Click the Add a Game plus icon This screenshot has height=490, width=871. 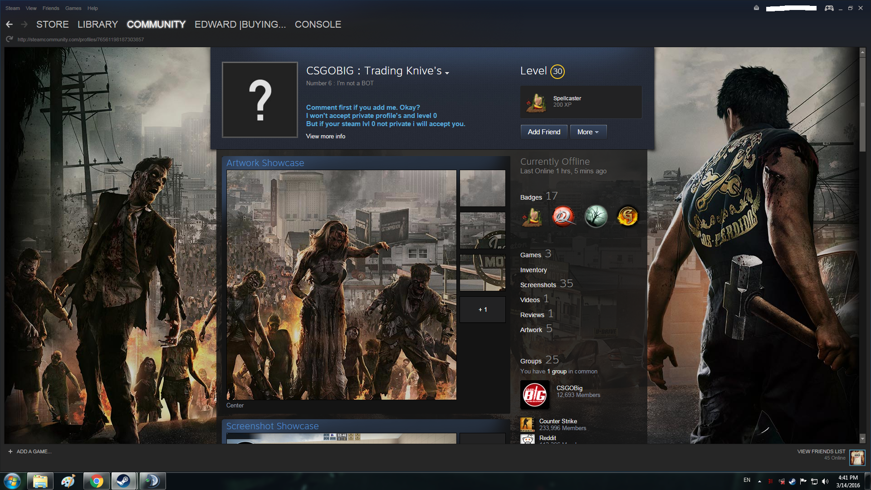(x=10, y=451)
